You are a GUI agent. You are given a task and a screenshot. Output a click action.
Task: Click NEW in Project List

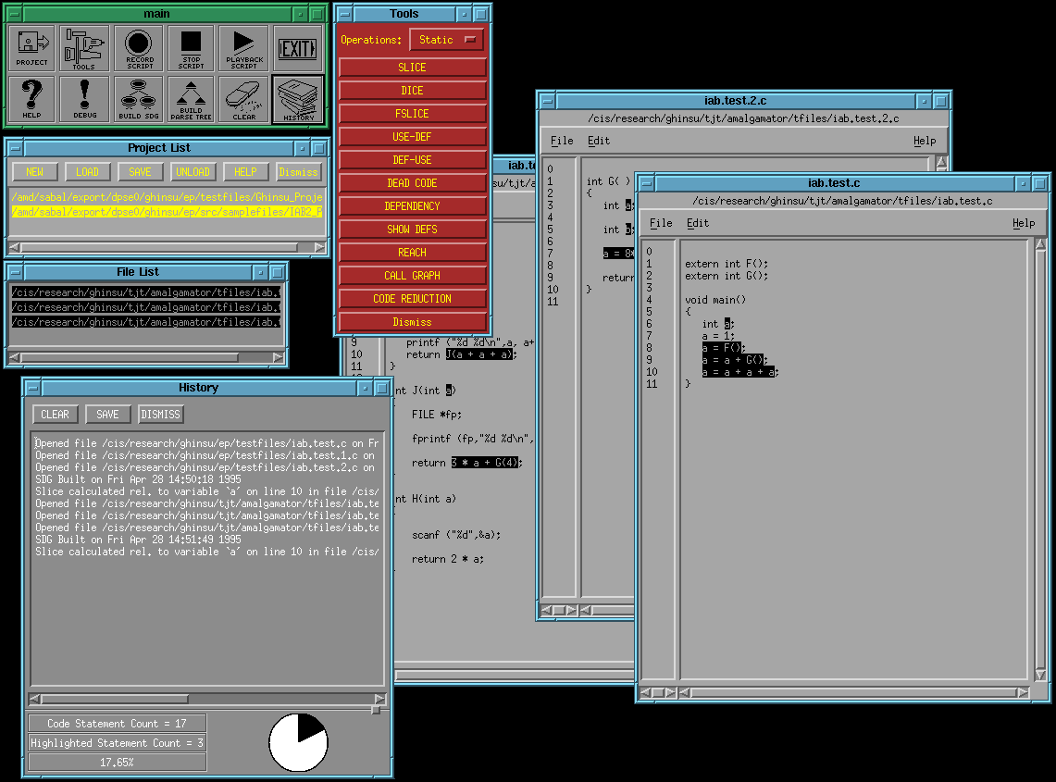pos(34,172)
